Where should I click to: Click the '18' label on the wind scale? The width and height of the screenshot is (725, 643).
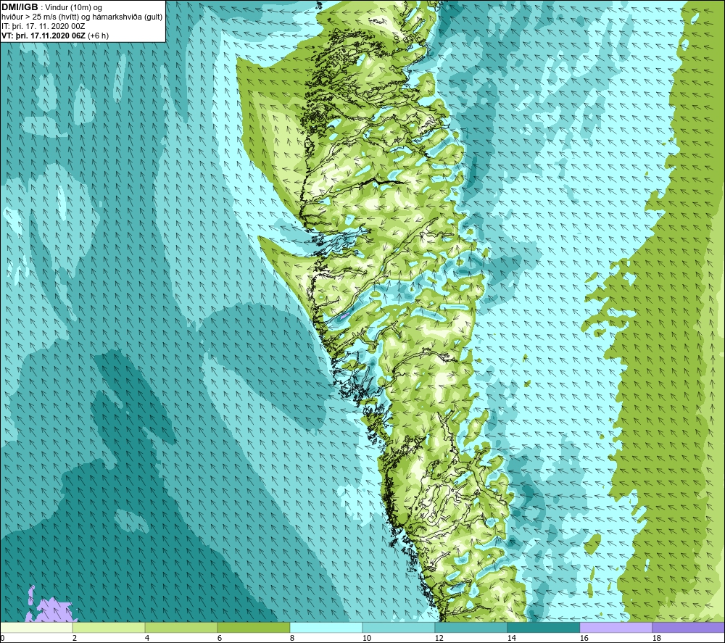tap(656, 639)
